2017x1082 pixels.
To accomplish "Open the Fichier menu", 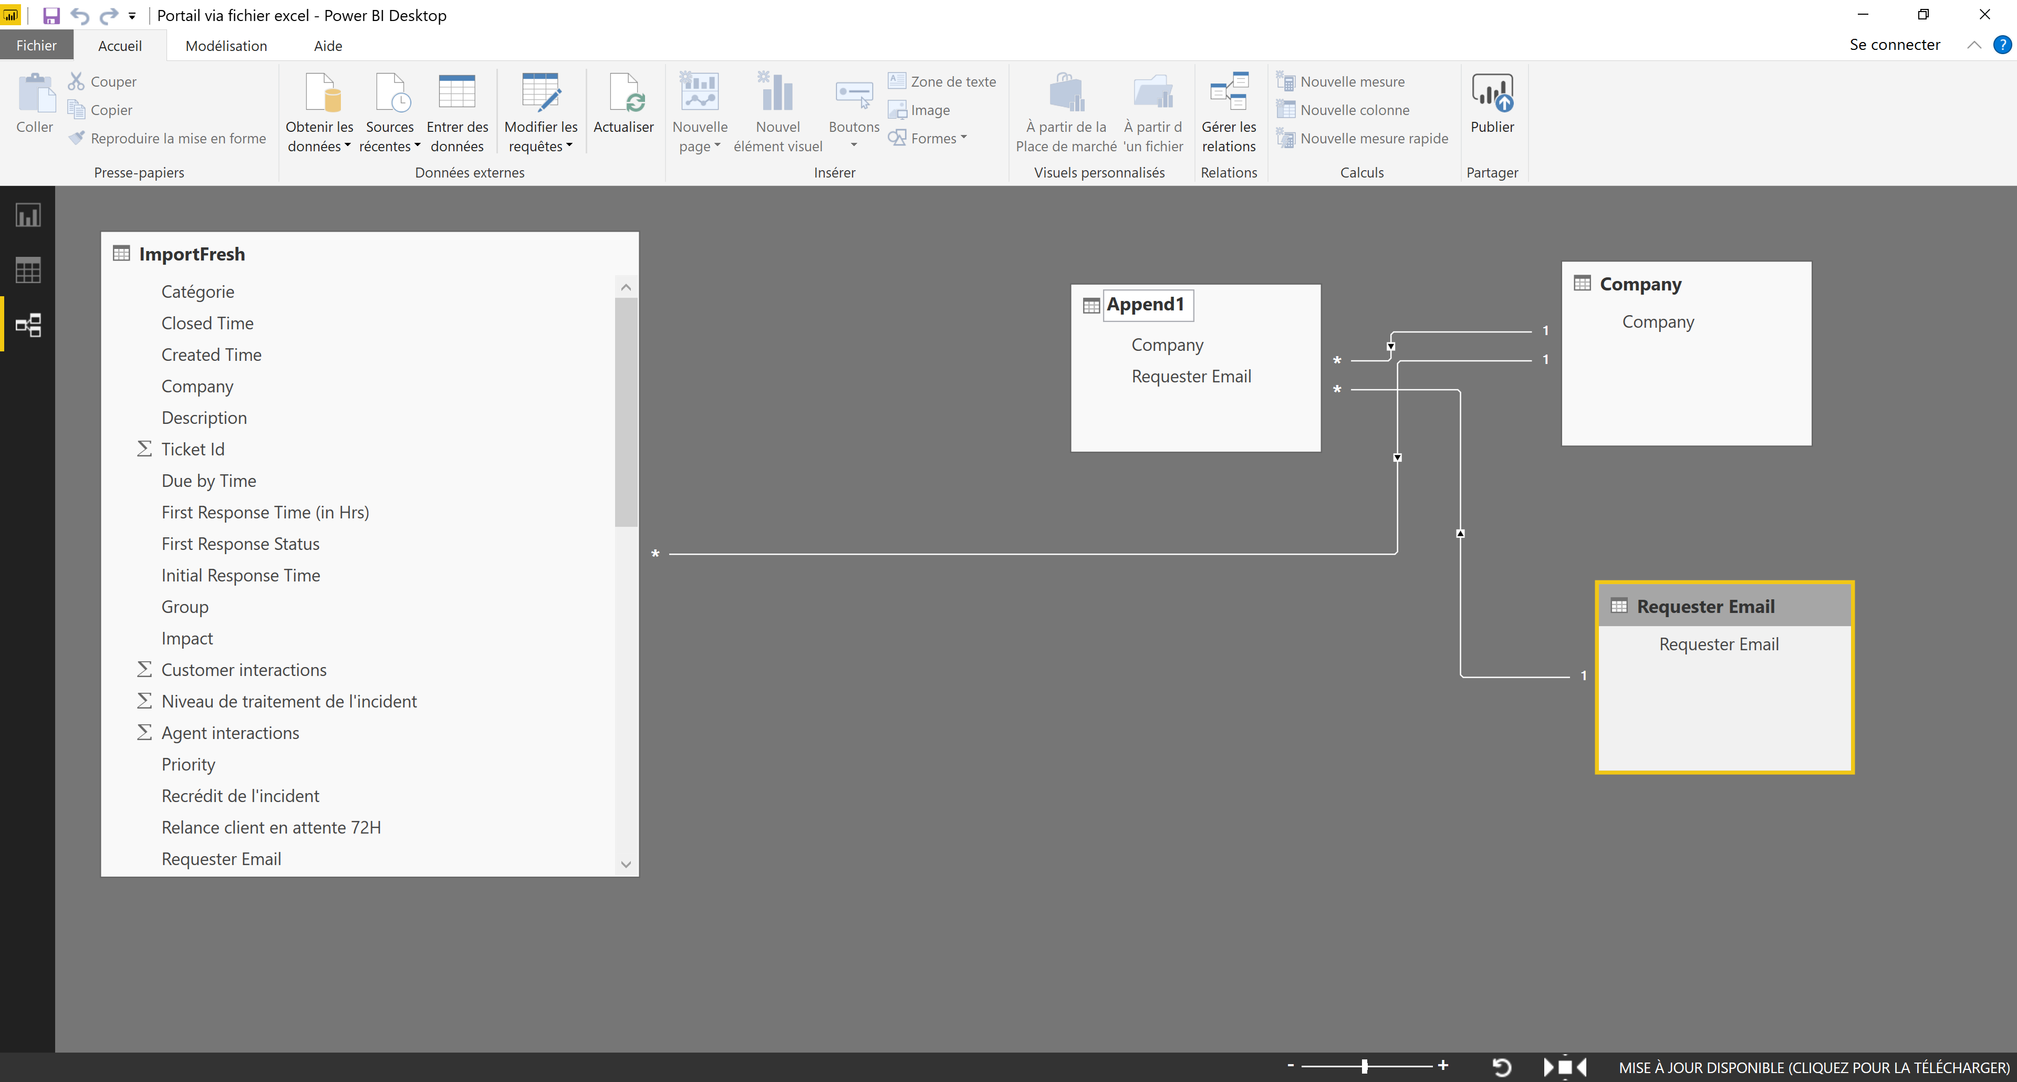I will (x=36, y=45).
